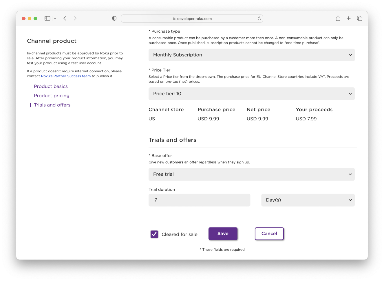Open sidebar options chevron in toolbar
Viewport: 384px width, 281px height.
pyautogui.click(x=55, y=19)
